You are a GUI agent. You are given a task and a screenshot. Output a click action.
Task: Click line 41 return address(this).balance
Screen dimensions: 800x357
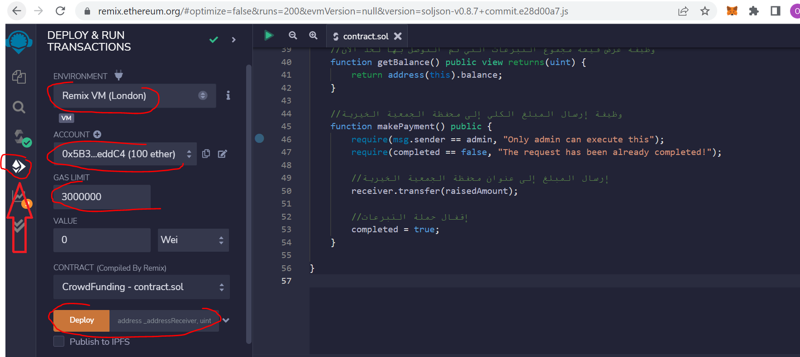click(427, 75)
